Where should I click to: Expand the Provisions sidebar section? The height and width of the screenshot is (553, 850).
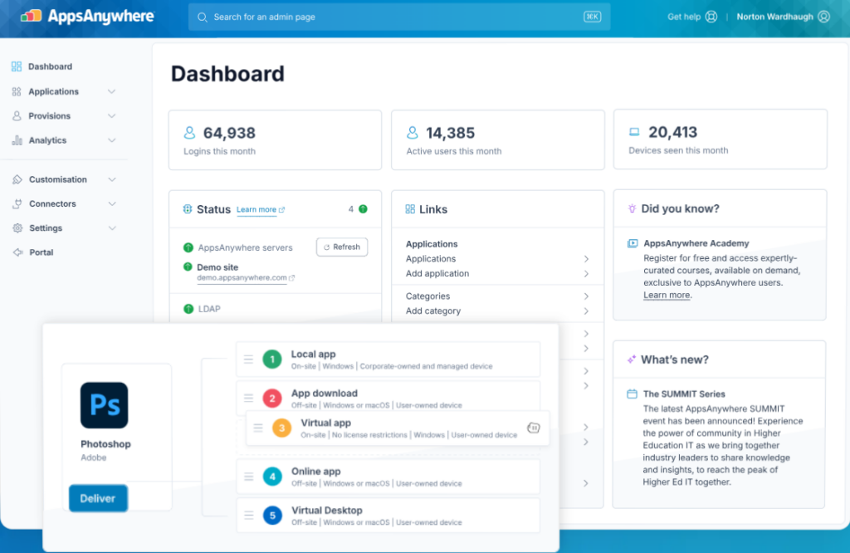[111, 116]
